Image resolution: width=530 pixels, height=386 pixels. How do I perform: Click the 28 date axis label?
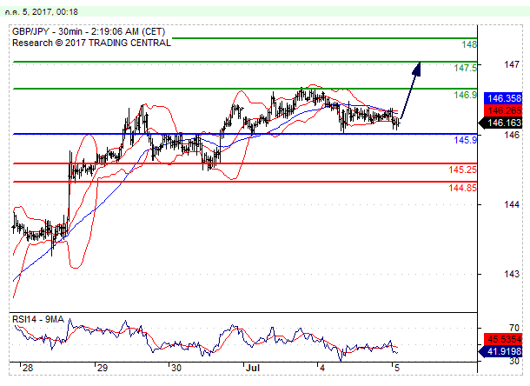pyautogui.click(x=28, y=368)
